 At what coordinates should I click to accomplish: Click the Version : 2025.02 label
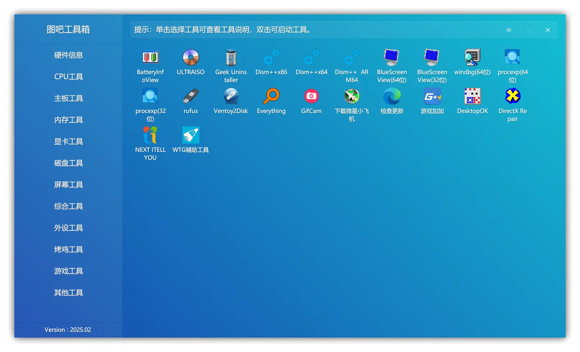pyautogui.click(x=68, y=330)
